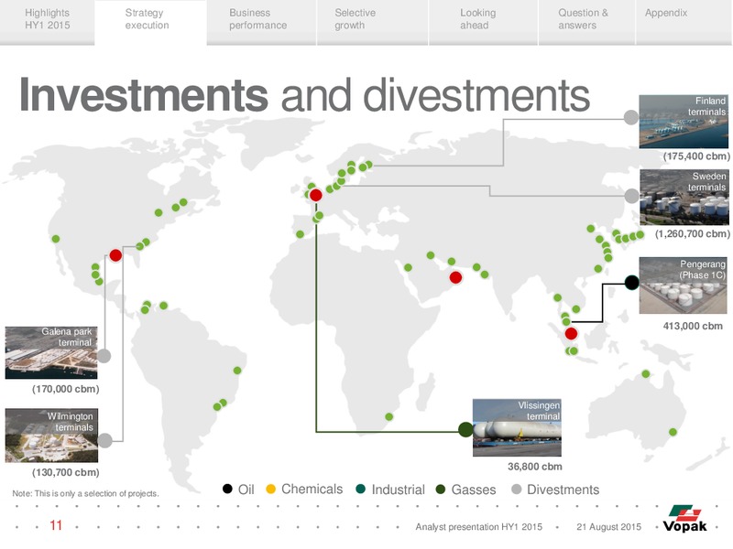Select the 413,000 cbm Pengerang label
The width and height of the screenshot is (733, 549).
click(x=693, y=326)
